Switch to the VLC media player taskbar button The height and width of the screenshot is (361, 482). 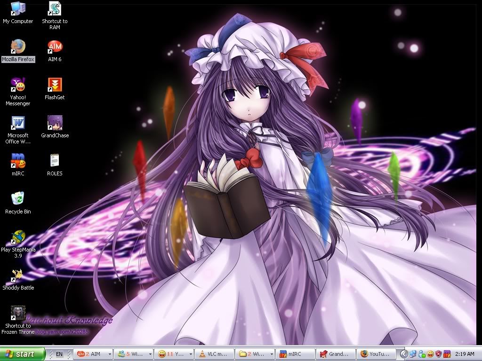[x=214, y=354]
